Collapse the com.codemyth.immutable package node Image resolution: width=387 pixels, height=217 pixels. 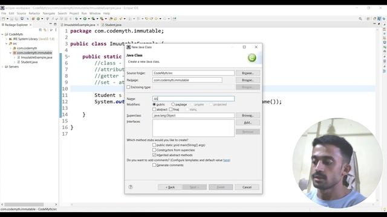point(11,53)
